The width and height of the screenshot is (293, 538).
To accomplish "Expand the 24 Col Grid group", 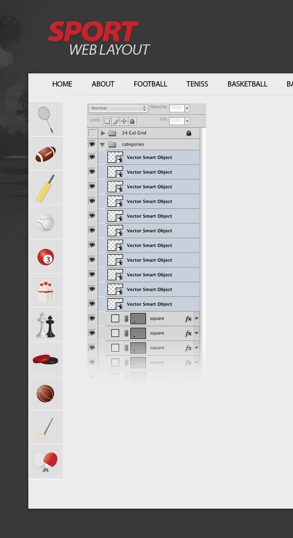I will [x=103, y=133].
